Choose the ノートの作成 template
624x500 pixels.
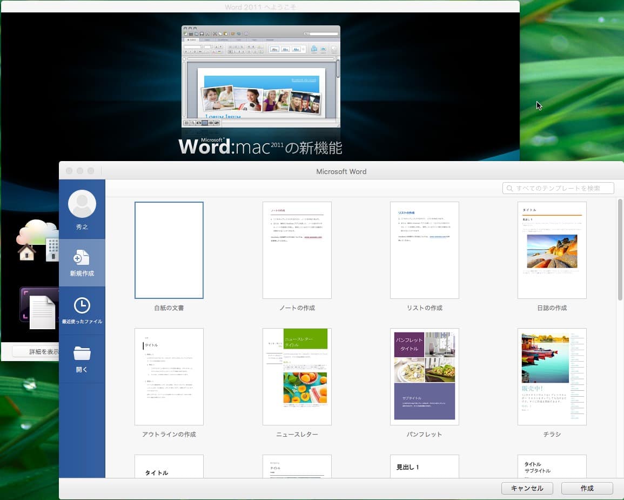point(297,250)
